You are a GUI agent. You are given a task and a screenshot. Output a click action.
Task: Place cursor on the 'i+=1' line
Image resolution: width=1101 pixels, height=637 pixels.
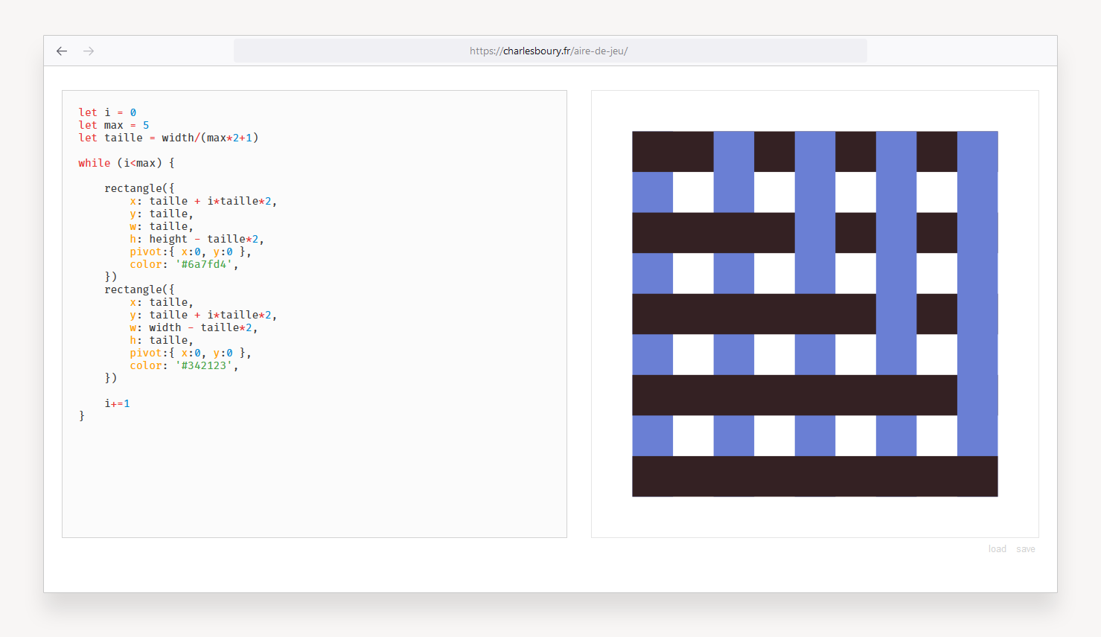pyautogui.click(x=117, y=404)
